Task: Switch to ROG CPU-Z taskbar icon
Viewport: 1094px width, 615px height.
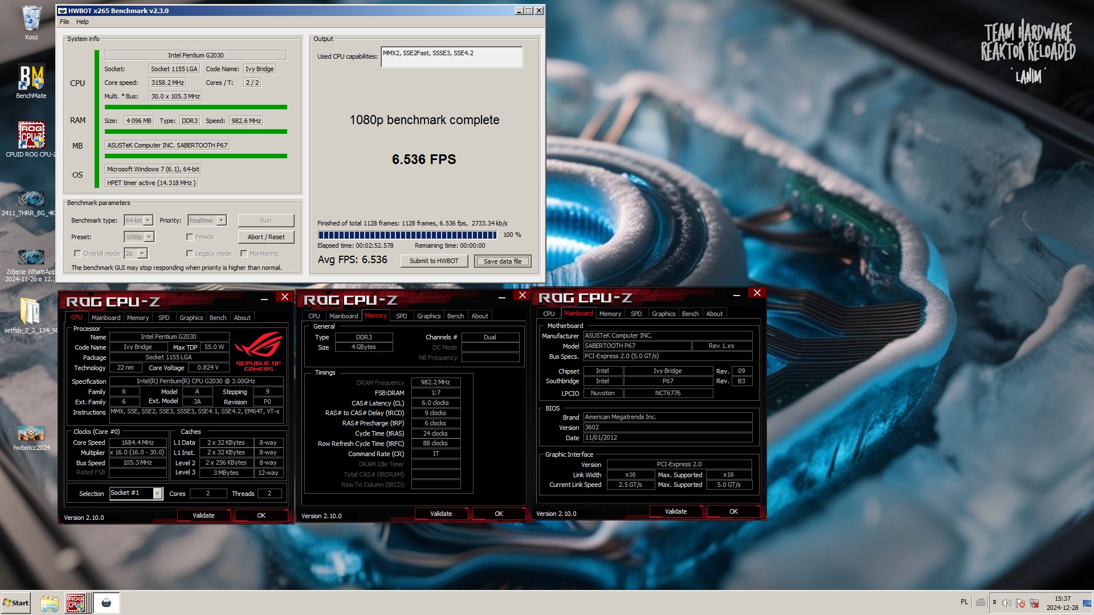Action: (x=76, y=603)
